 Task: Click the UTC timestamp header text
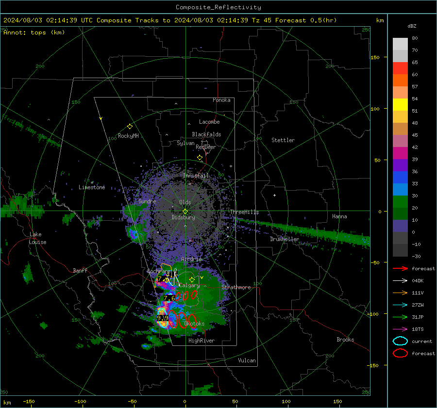click(x=170, y=20)
